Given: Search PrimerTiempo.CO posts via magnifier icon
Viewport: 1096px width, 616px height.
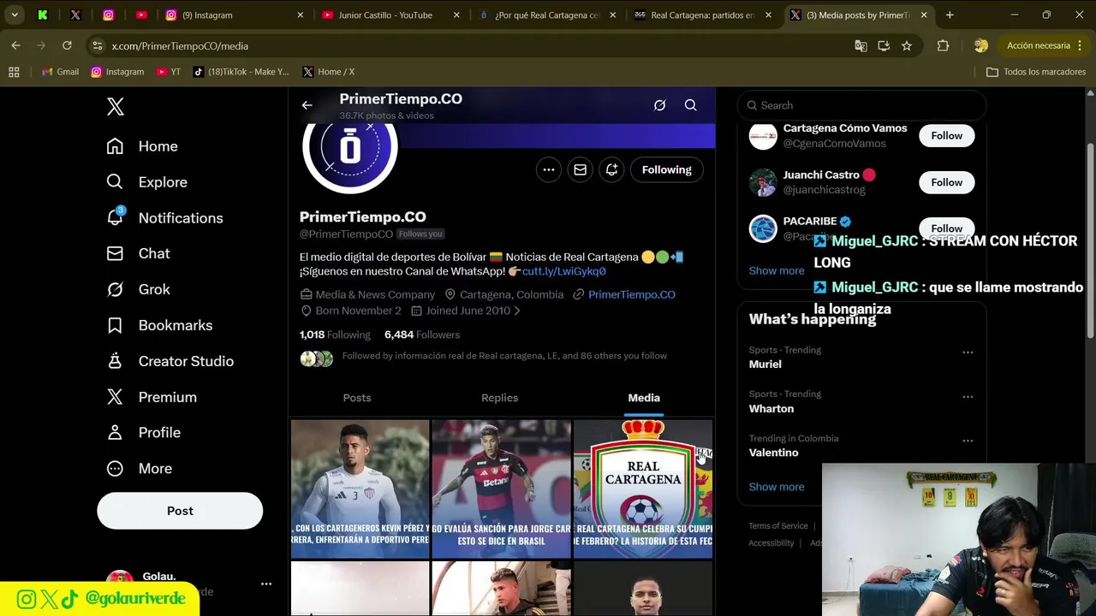Looking at the screenshot, I should click(x=690, y=105).
